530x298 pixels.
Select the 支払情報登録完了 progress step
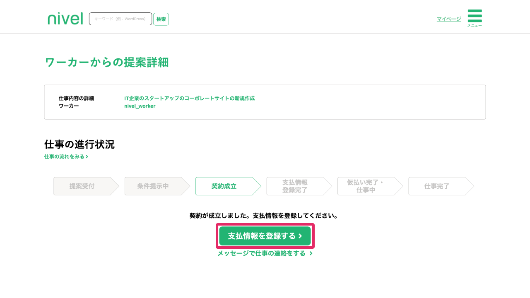299,186
